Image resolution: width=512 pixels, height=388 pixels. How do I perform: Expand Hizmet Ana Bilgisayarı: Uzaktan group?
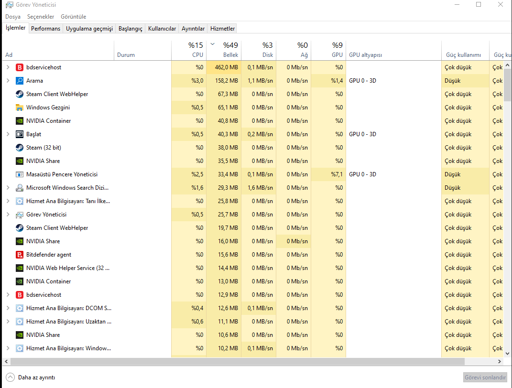[8, 322]
